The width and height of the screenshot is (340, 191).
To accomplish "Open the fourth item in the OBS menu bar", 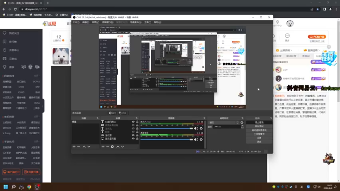I will (108, 22).
